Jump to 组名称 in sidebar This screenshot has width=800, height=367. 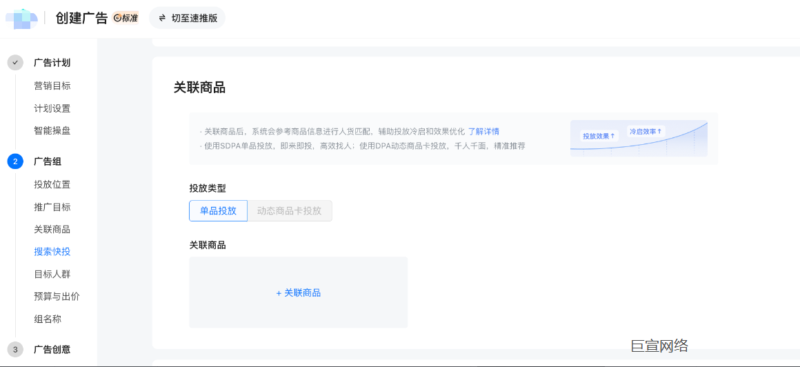(48, 319)
